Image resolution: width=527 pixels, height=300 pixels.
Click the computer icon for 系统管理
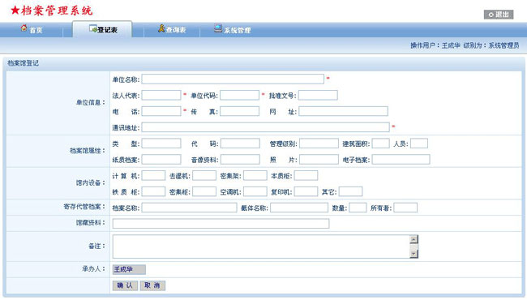coord(218,28)
